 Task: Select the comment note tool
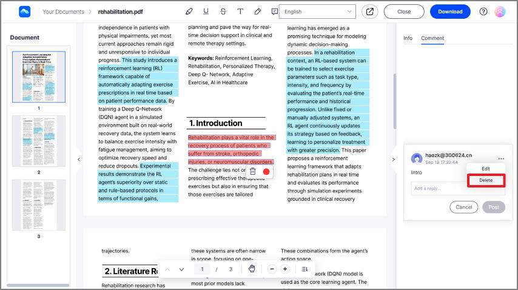tap(275, 12)
